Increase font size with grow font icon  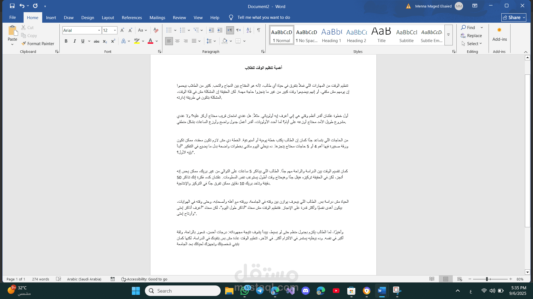122,30
